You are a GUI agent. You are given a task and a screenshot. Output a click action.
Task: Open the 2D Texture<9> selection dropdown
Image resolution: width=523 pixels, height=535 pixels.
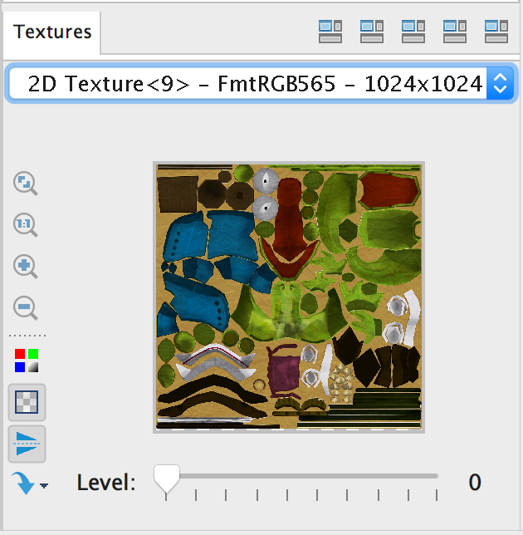(259, 84)
